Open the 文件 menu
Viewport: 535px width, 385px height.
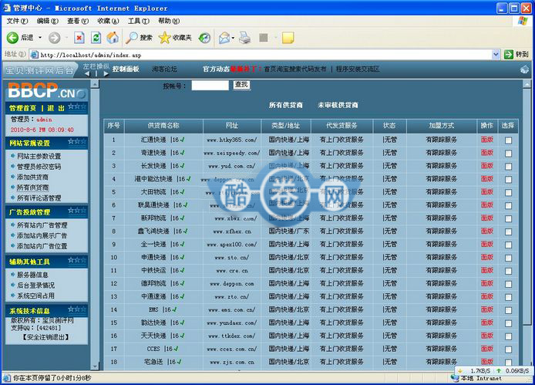(17, 21)
